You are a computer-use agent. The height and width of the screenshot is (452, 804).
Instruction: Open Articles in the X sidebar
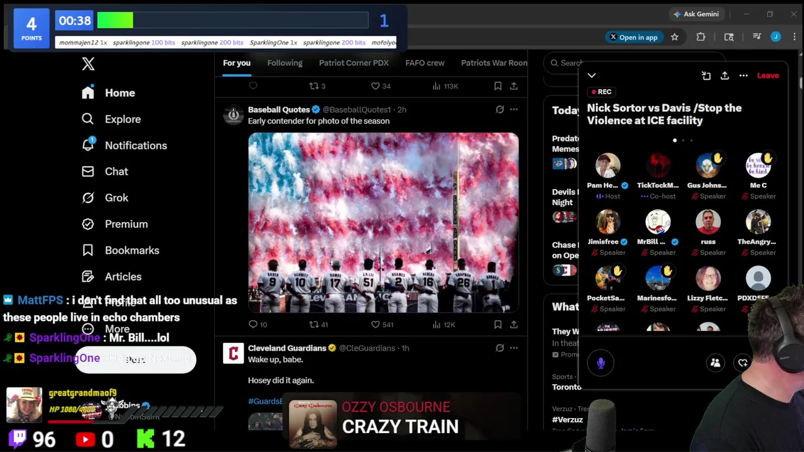point(112,277)
